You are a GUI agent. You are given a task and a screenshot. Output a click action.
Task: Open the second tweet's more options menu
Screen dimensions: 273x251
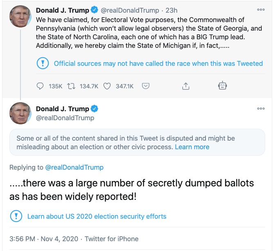261,109
